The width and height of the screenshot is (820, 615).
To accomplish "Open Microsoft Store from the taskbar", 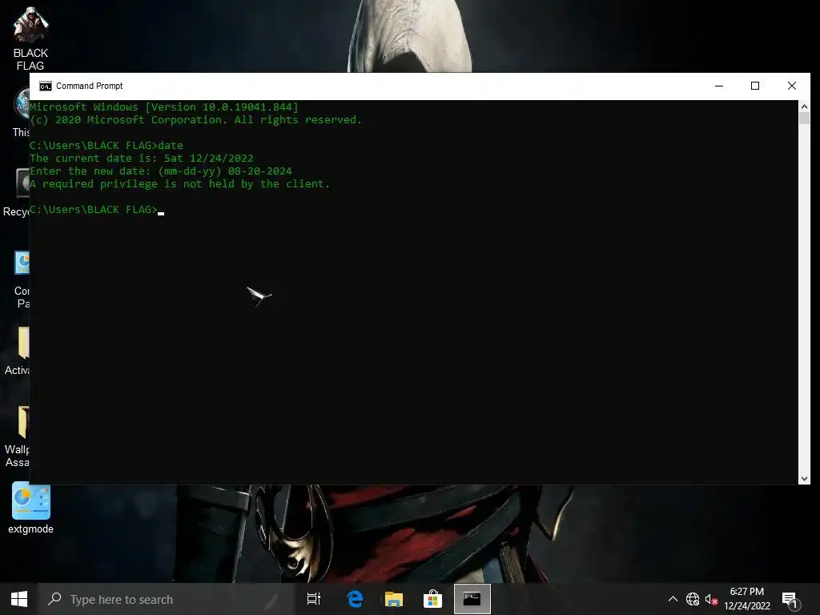I will [x=432, y=599].
